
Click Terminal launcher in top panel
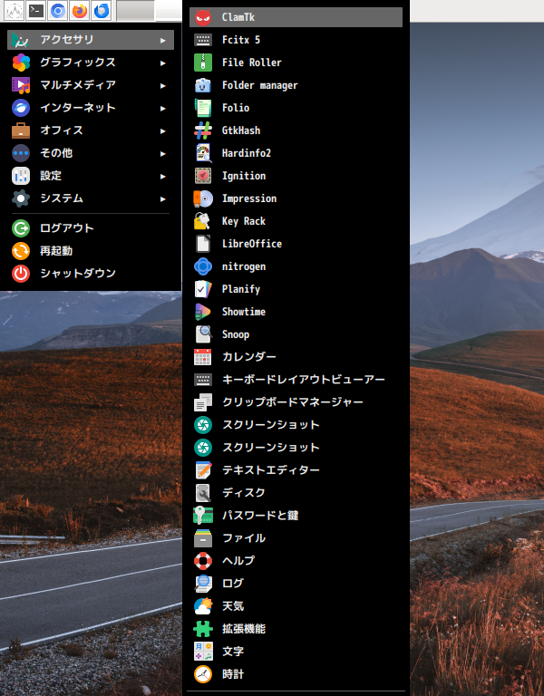point(36,11)
